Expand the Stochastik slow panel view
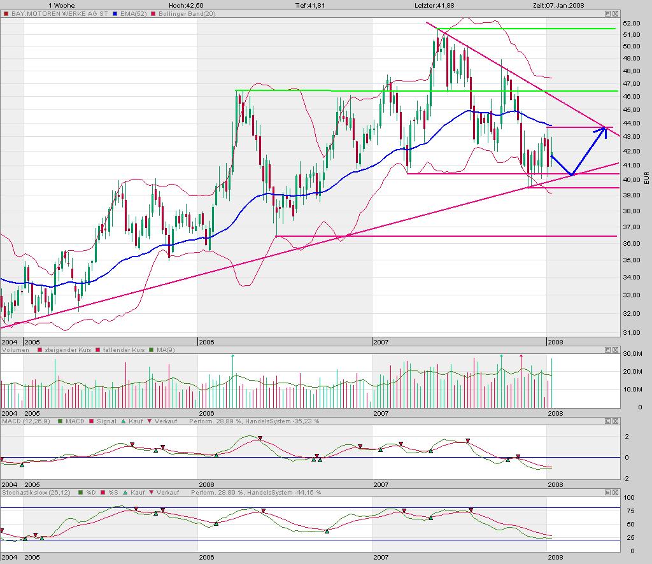Image resolution: width=652 pixels, height=564 pixels. pyautogui.click(x=607, y=492)
